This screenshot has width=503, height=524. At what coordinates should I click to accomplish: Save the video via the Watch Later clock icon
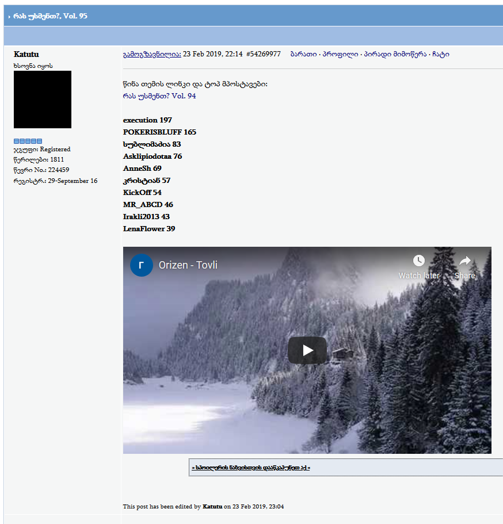coord(419,261)
